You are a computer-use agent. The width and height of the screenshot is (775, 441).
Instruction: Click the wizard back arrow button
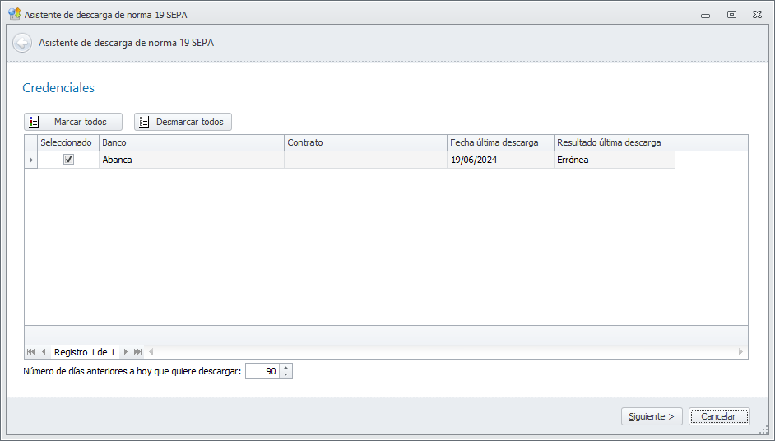pos(22,43)
